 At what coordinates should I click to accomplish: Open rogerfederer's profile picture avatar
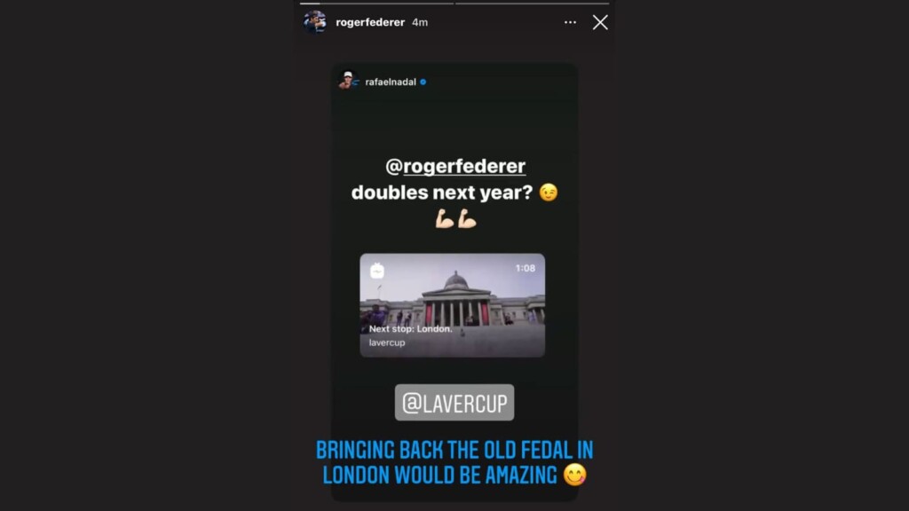coord(315,22)
